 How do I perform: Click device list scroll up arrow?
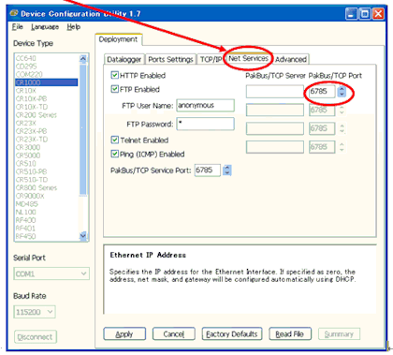point(83,58)
